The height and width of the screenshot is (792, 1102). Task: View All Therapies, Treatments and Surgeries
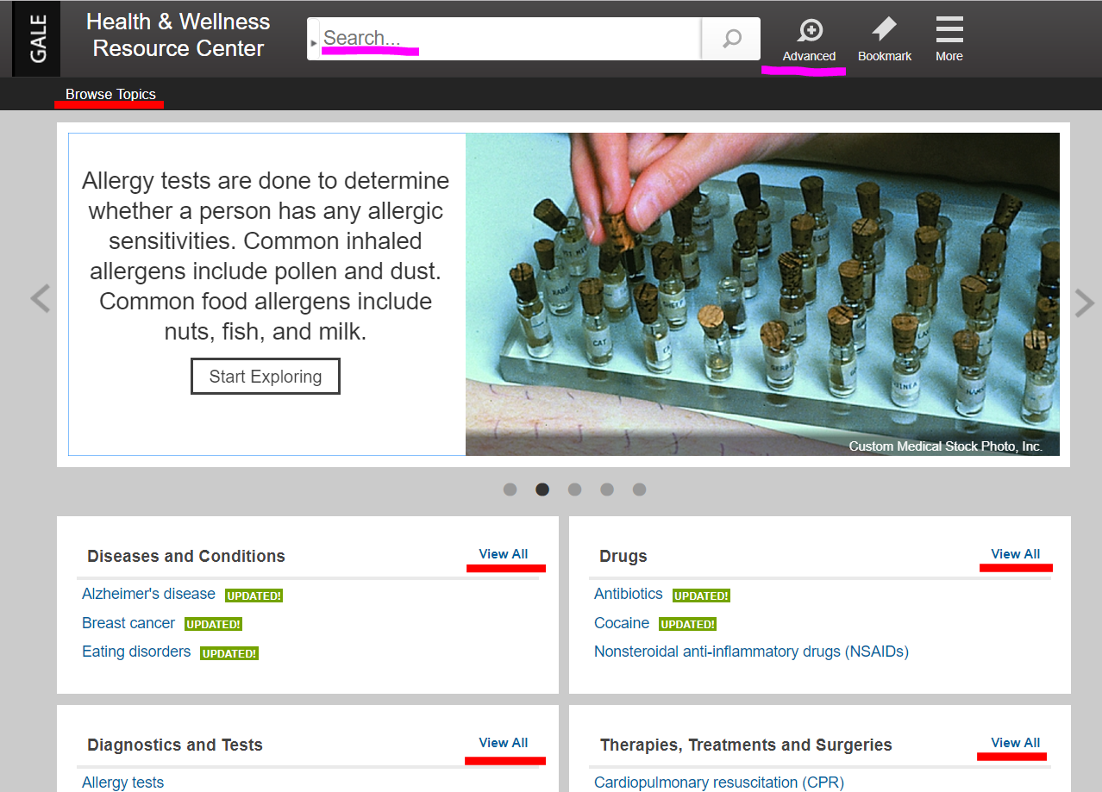point(1015,743)
